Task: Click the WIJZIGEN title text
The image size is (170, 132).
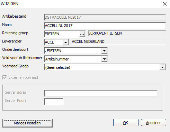Action: [x=9, y=4]
